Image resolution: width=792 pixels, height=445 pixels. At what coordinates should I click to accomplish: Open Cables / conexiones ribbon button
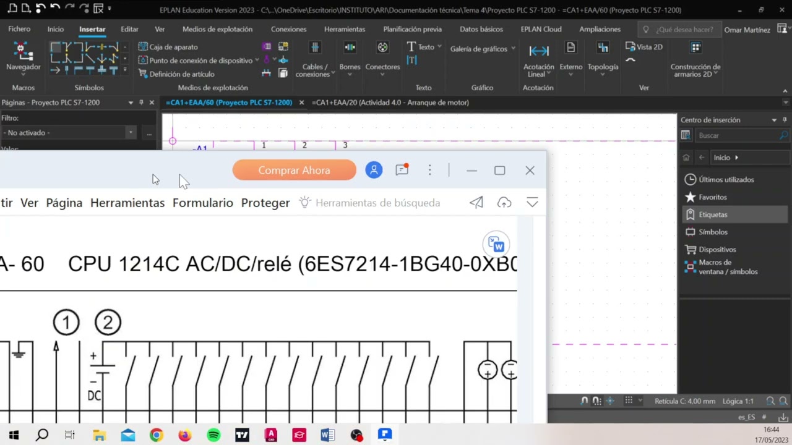point(315,60)
